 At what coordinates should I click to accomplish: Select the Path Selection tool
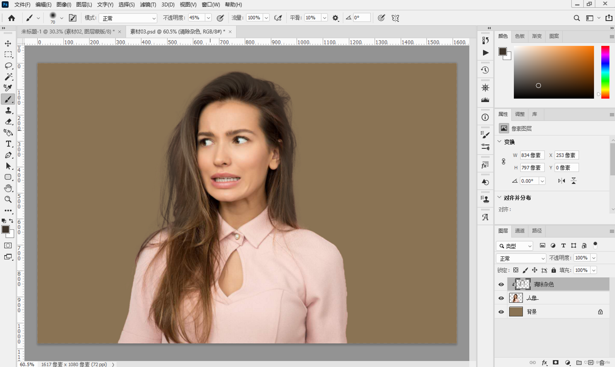click(x=8, y=166)
